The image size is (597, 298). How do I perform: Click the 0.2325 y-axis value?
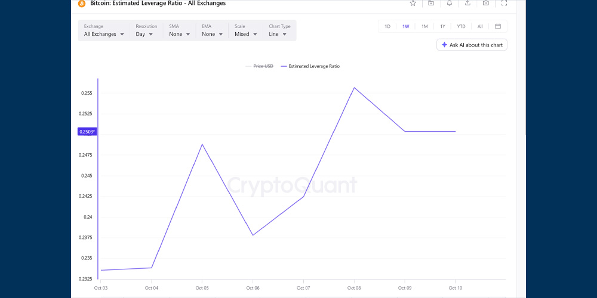pos(85,279)
